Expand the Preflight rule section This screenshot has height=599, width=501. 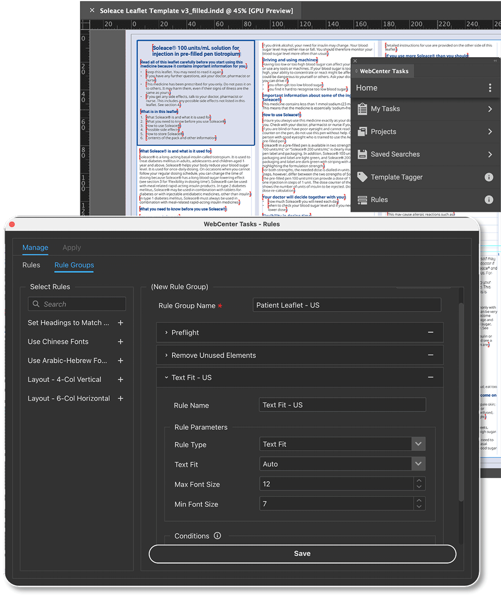(166, 333)
